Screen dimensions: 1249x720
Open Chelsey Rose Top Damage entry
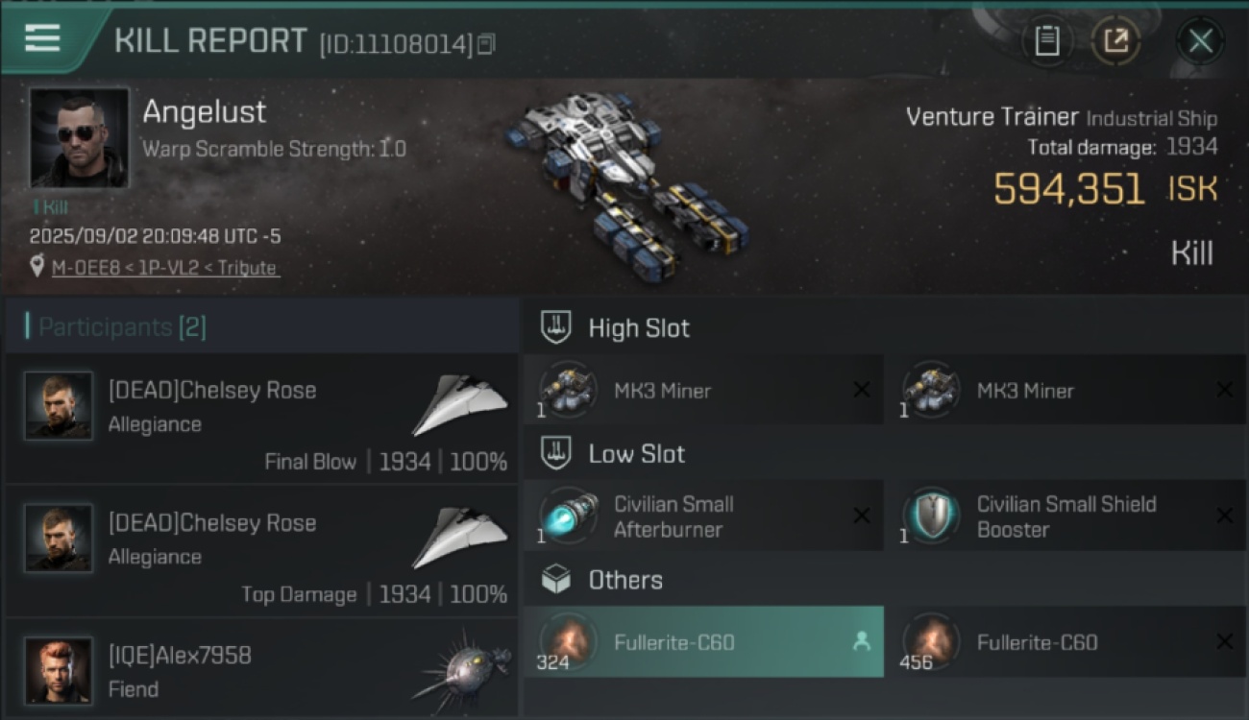[261, 551]
